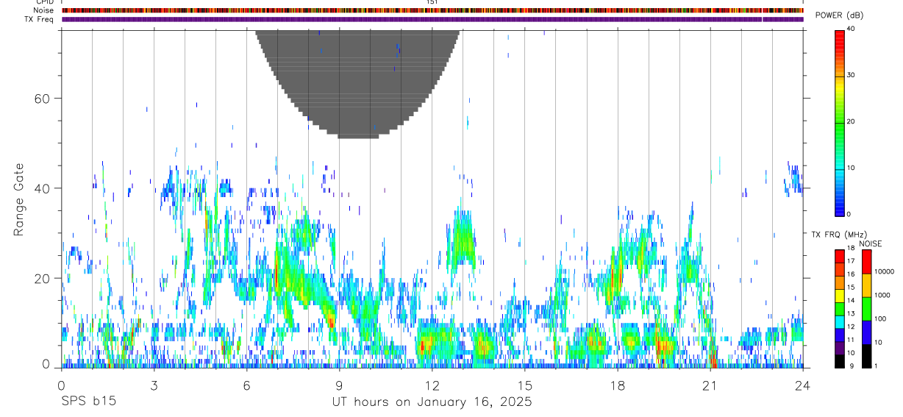Click the 16 label in the TX FRQ legend
Image resolution: width=903 pixels, height=417 pixels.
coord(852,274)
